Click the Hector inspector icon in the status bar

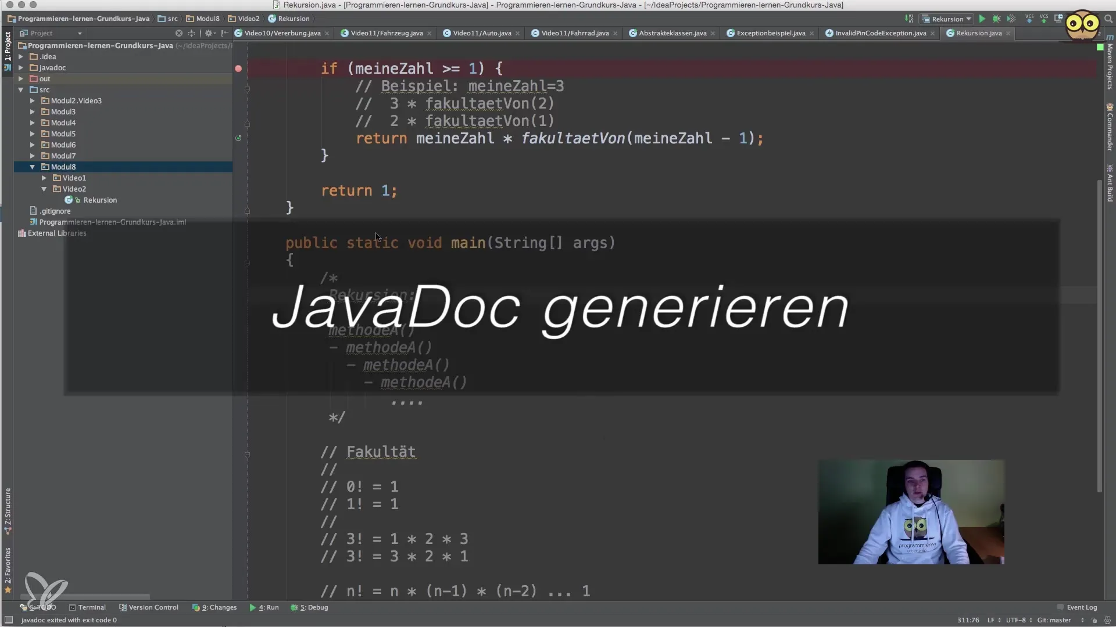[x=1108, y=620]
